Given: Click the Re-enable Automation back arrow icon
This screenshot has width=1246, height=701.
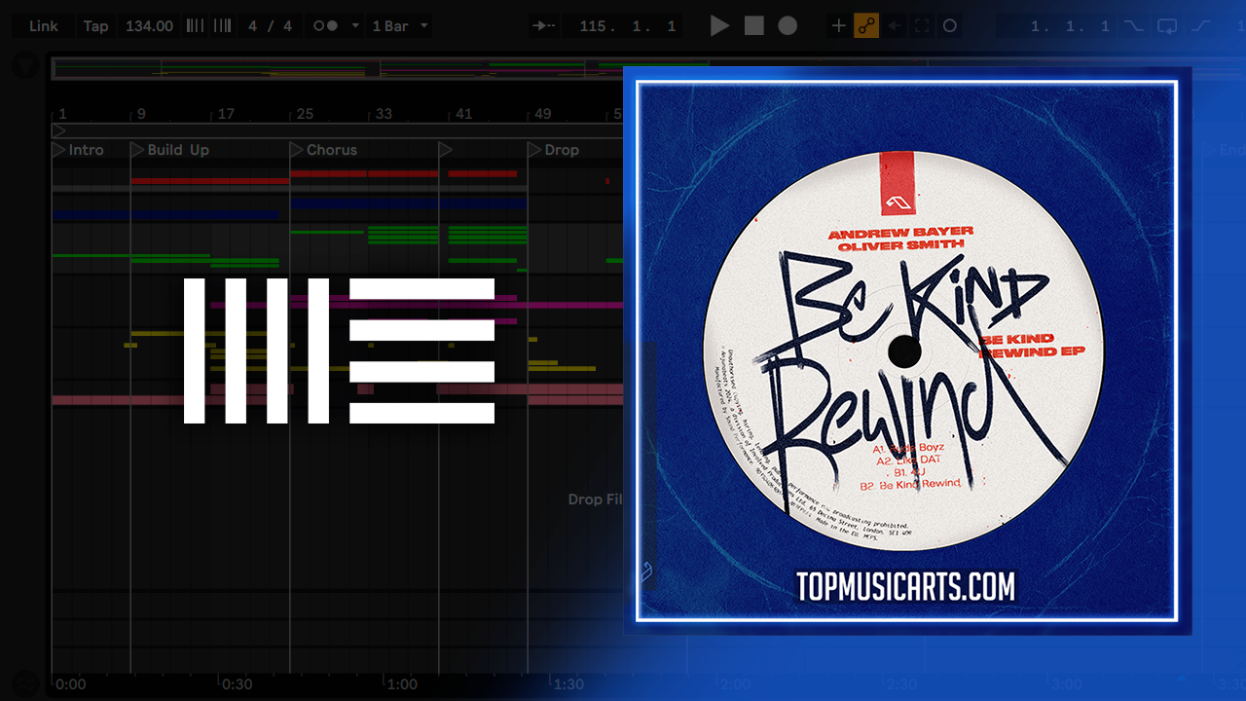Looking at the screenshot, I should (x=895, y=26).
